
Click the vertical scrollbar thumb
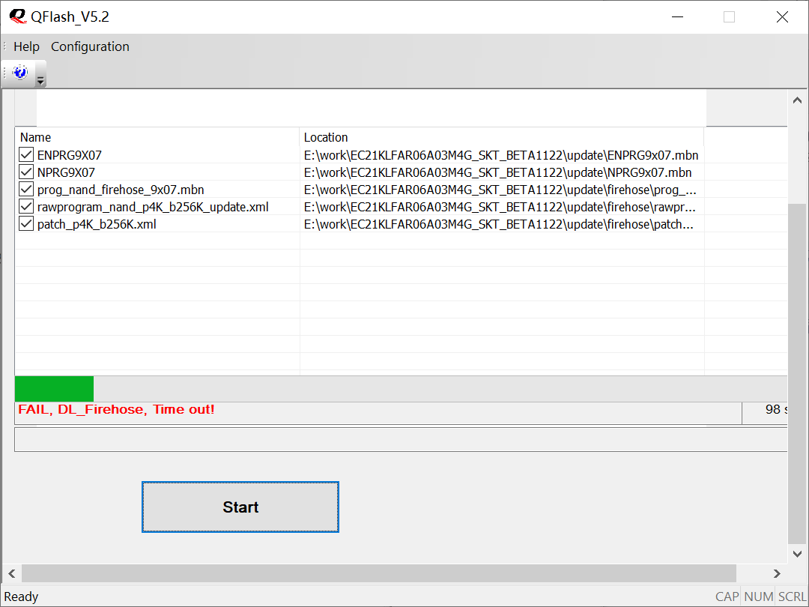point(797,374)
